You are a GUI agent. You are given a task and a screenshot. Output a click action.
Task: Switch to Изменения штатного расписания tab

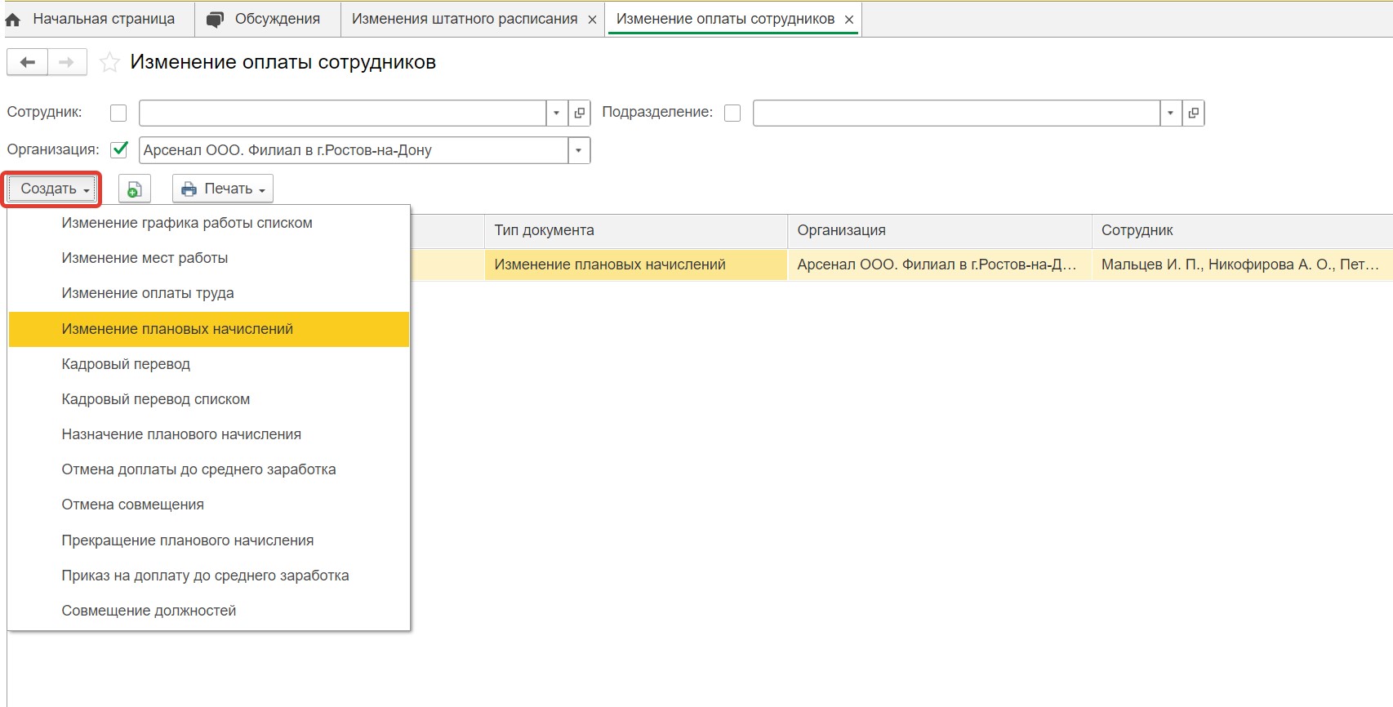point(464,19)
